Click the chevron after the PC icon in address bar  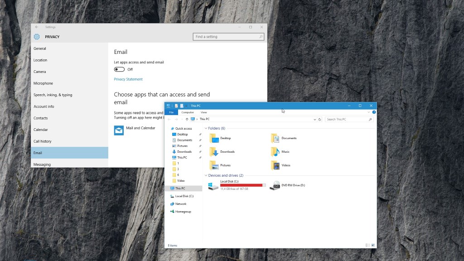click(197, 119)
